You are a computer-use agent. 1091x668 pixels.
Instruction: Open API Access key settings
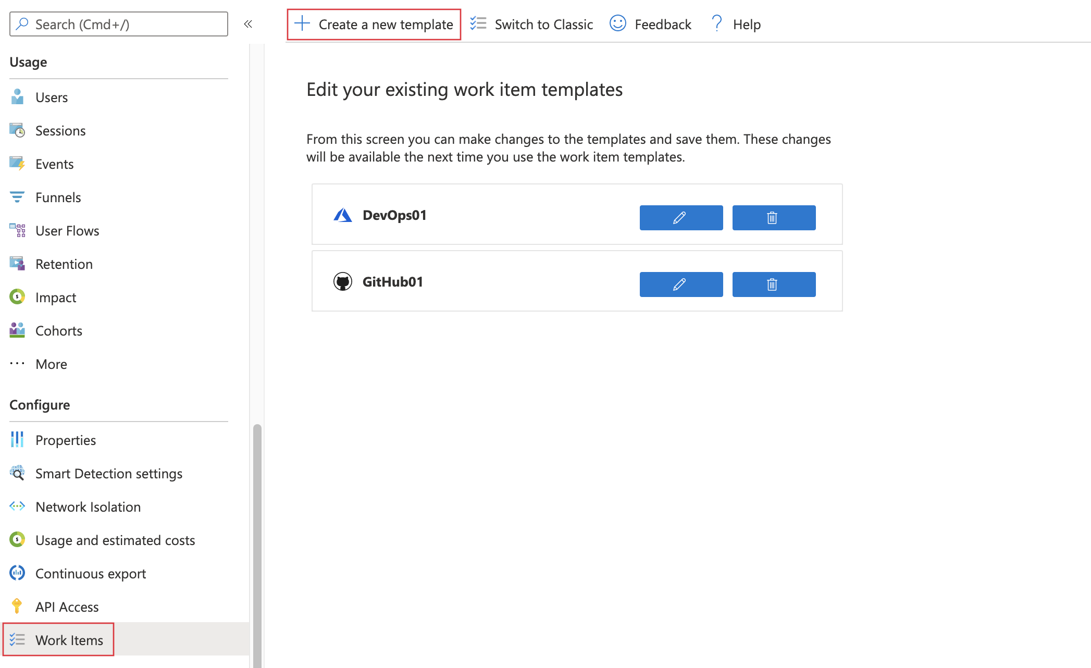tap(67, 607)
